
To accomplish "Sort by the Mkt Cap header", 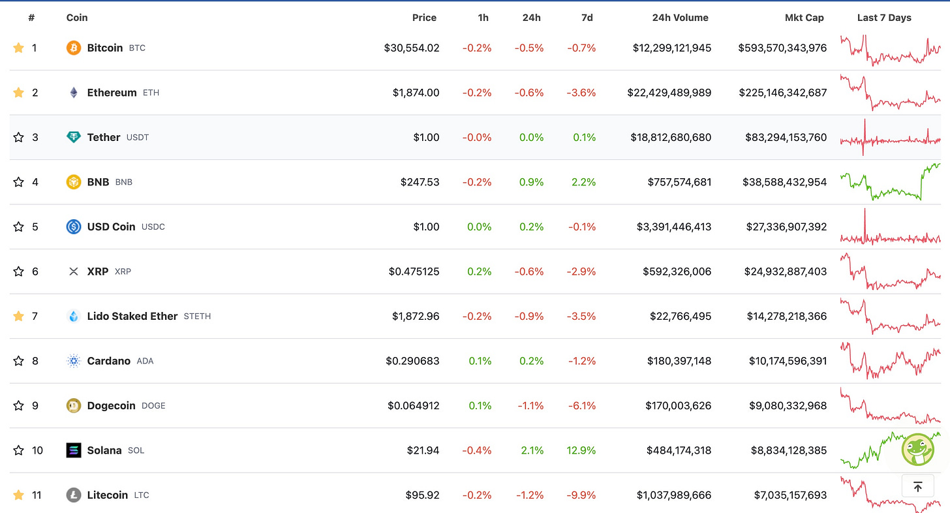I will (804, 18).
